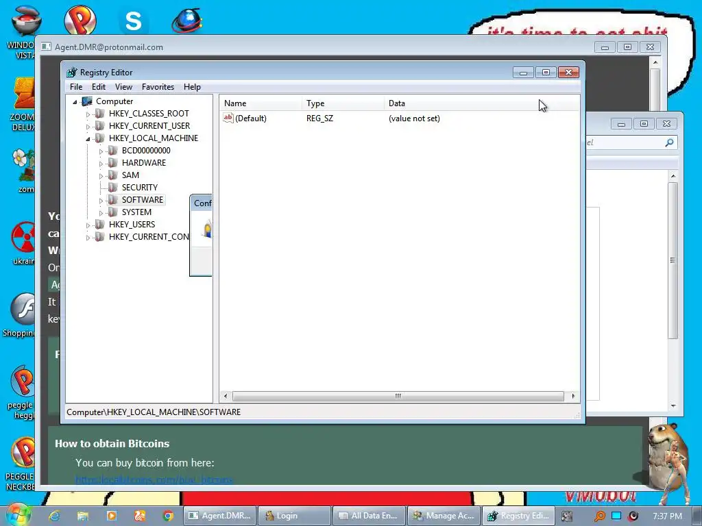Open the Help menu in Registry Editor

click(192, 87)
